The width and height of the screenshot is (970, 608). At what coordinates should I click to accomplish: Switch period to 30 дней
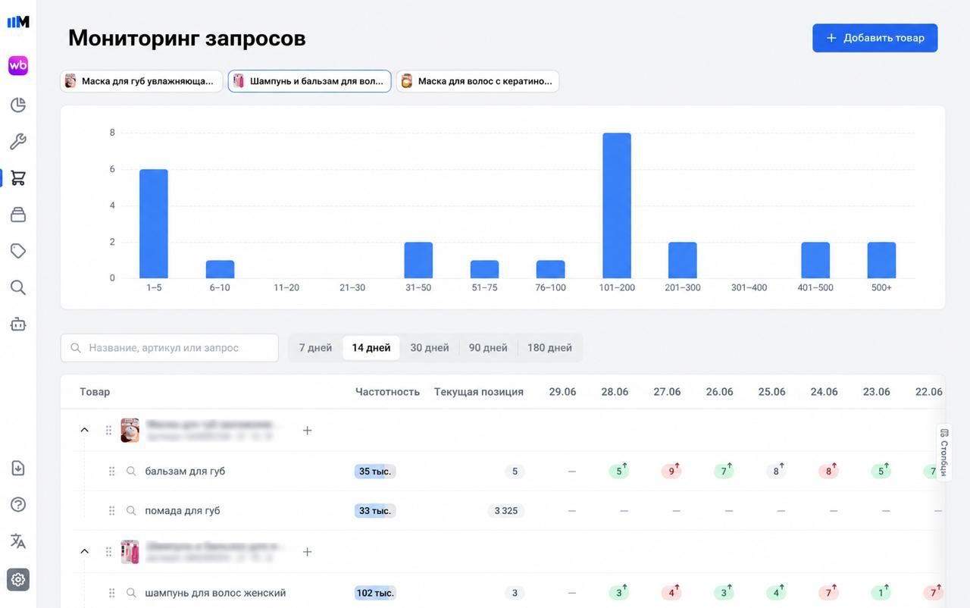coord(430,348)
